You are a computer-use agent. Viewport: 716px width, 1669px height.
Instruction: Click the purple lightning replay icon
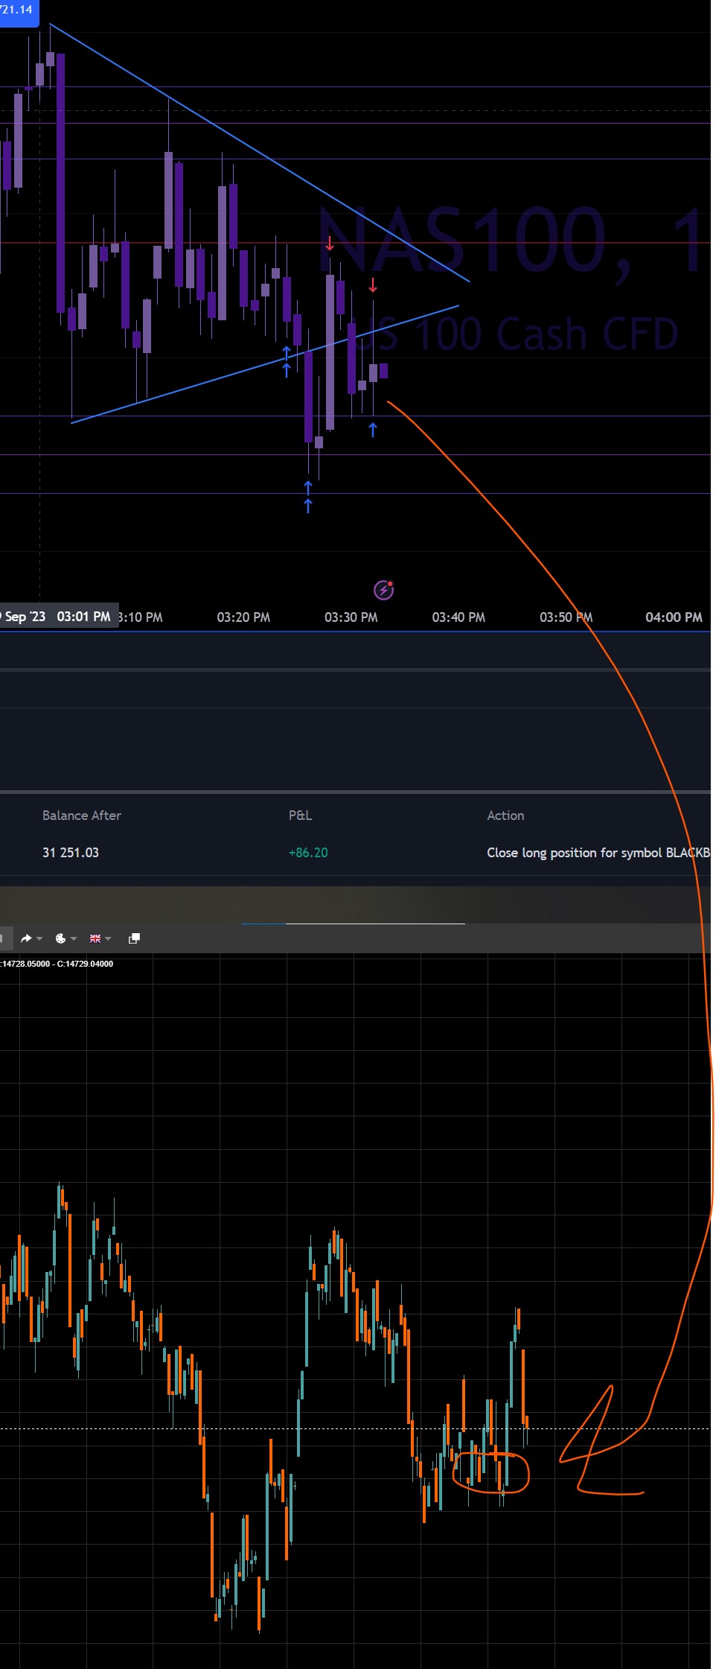point(383,590)
